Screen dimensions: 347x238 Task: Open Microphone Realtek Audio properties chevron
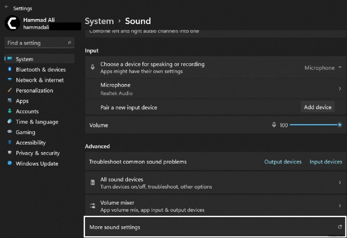coord(340,88)
